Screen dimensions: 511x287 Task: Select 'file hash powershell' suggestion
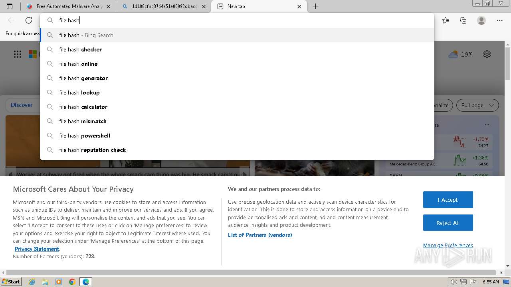tap(237, 136)
